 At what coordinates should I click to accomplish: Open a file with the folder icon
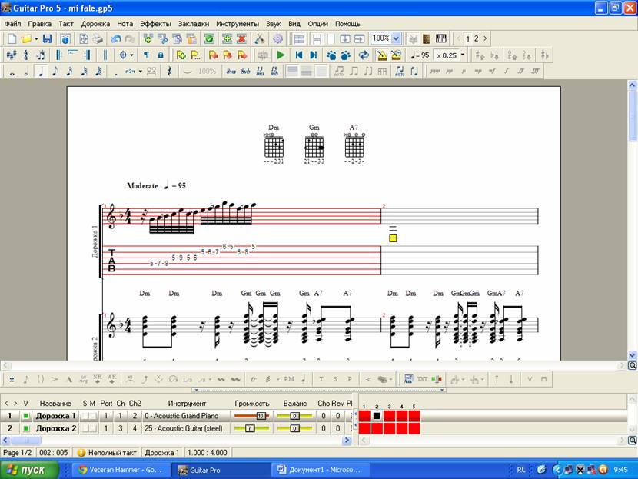[26, 39]
